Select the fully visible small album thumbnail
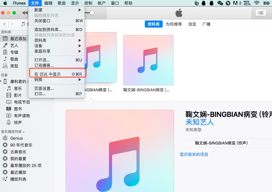272x192 pixels. [x=148, y=60]
